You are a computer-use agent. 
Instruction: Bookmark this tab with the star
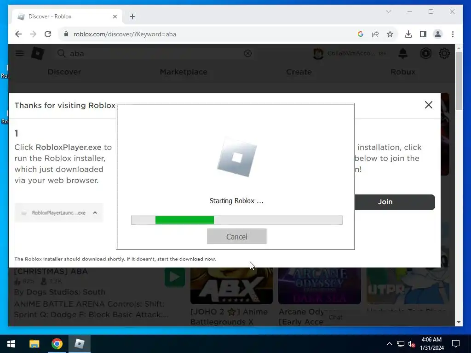(x=390, y=34)
